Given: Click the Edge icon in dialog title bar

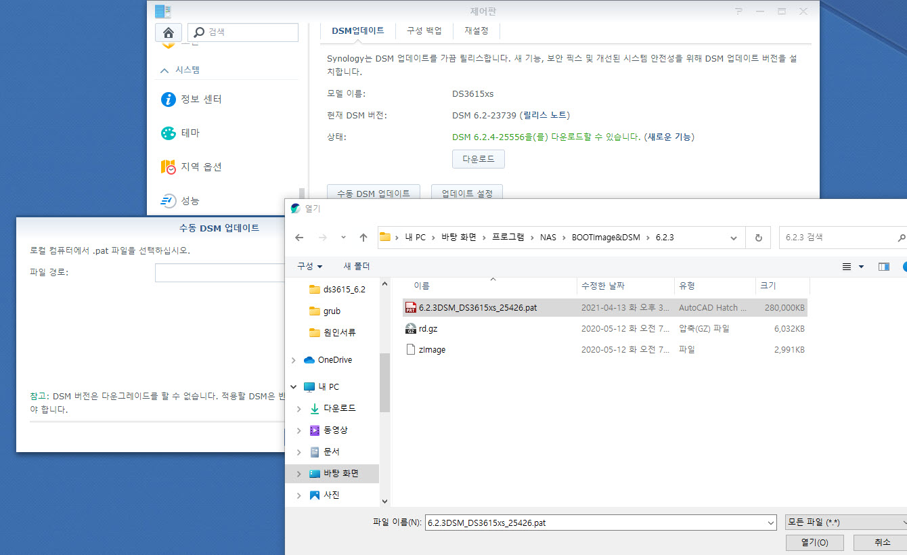Looking at the screenshot, I should pos(295,208).
